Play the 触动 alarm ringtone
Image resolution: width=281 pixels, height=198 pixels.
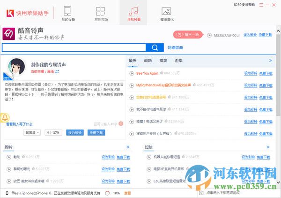click(x=9, y=157)
